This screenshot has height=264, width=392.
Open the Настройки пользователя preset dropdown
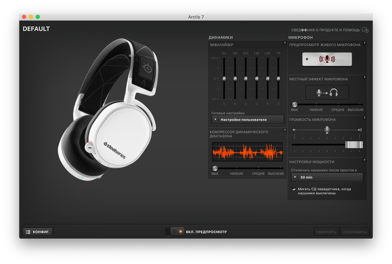tap(248, 120)
